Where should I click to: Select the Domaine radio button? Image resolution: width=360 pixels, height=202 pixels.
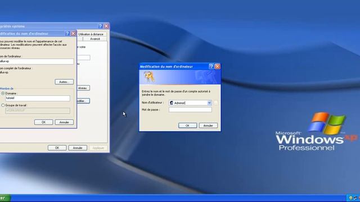3,94
